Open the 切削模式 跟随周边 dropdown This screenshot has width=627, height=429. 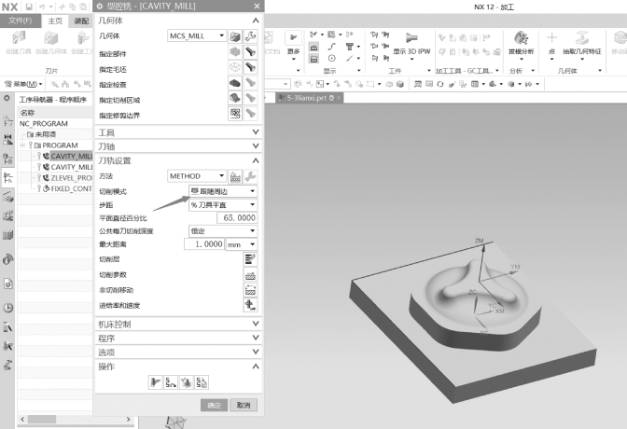click(x=251, y=191)
